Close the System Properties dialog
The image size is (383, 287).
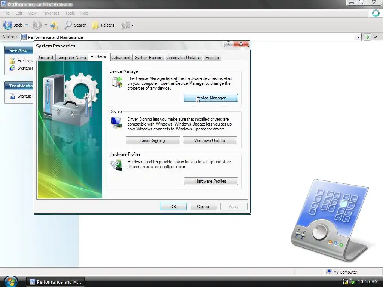pyautogui.click(x=241, y=44)
